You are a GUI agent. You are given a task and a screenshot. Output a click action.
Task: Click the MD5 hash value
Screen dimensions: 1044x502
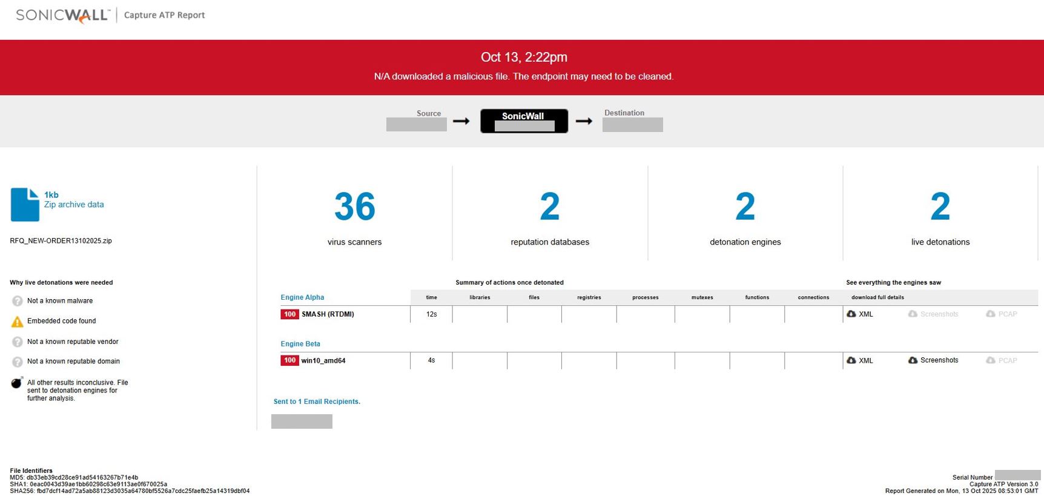[x=82, y=478]
